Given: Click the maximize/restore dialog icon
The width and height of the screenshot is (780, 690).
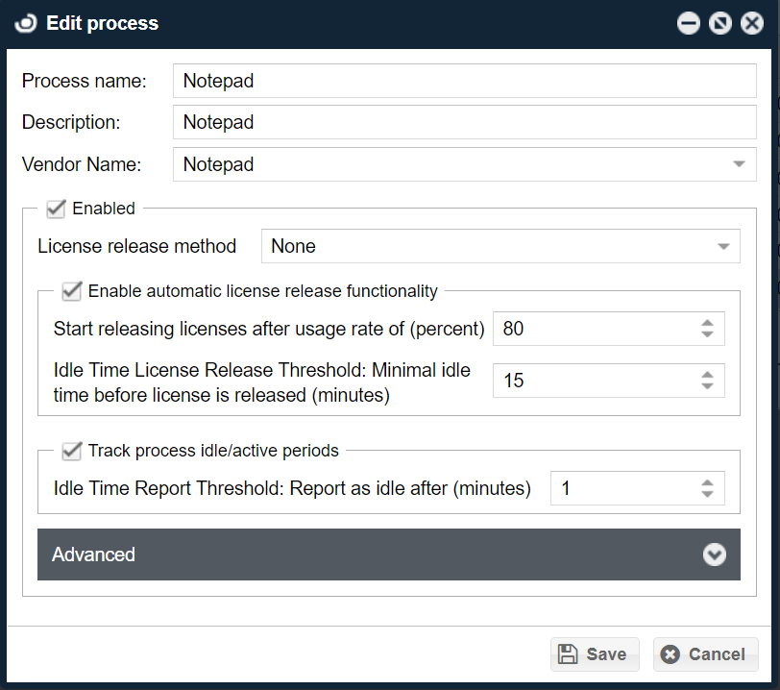Looking at the screenshot, I should coord(720,23).
